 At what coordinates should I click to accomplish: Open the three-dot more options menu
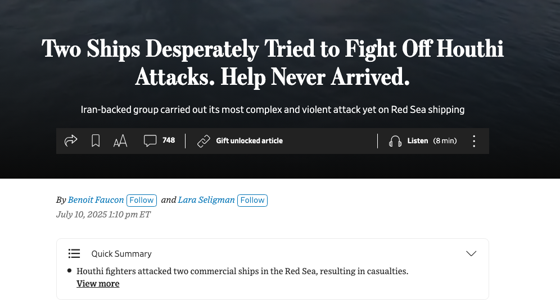point(474,141)
